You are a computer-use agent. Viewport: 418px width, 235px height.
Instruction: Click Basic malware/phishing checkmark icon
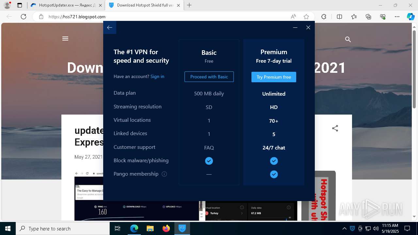tap(209, 161)
